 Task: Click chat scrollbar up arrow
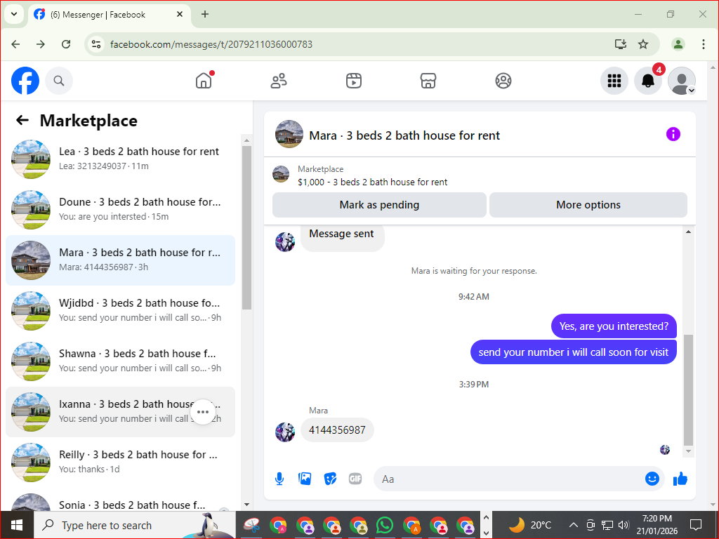(688, 232)
